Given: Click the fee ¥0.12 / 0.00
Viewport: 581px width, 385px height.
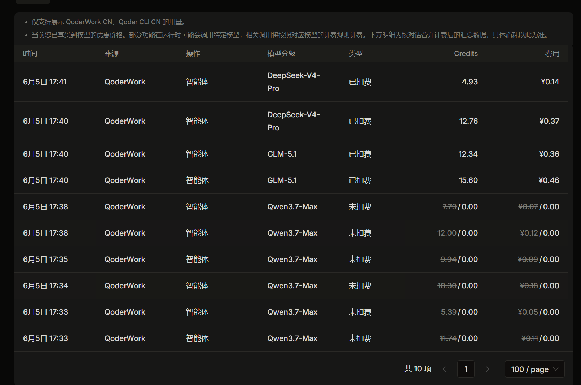Looking at the screenshot, I should pyautogui.click(x=540, y=233).
